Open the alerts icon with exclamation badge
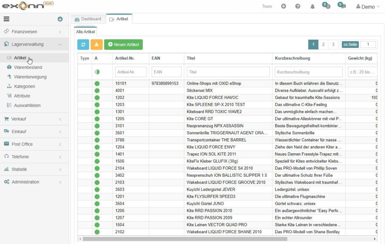 point(326,6)
